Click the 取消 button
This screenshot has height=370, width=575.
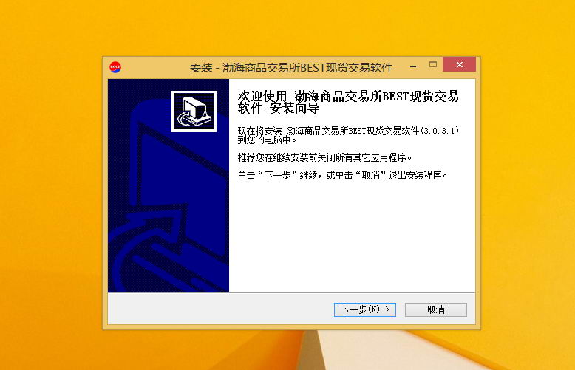tap(435, 309)
